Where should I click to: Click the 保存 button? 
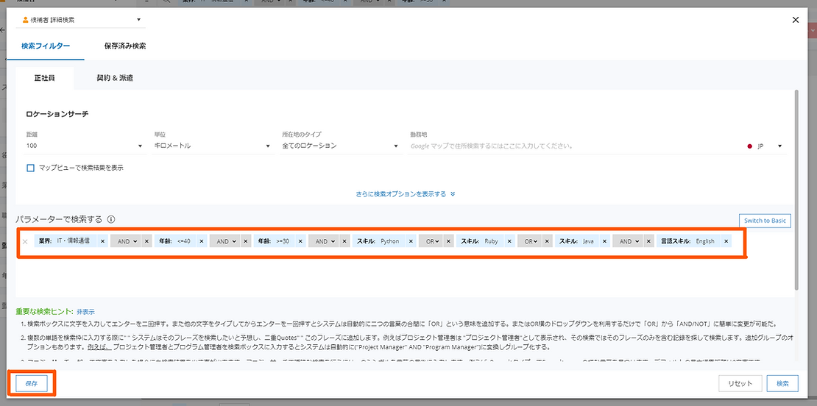click(x=32, y=383)
